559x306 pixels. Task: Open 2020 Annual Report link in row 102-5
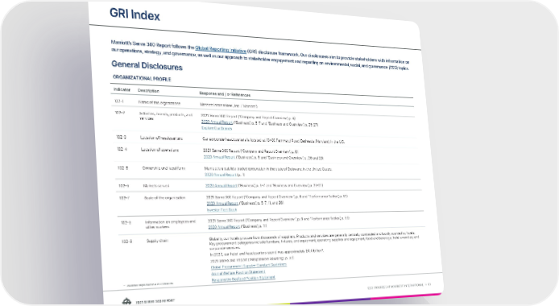[220, 175]
